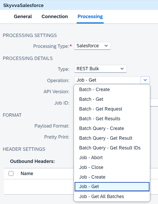The image size is (158, 204).
Task: Pick Job - Get All Batches option
Action: [112, 196]
